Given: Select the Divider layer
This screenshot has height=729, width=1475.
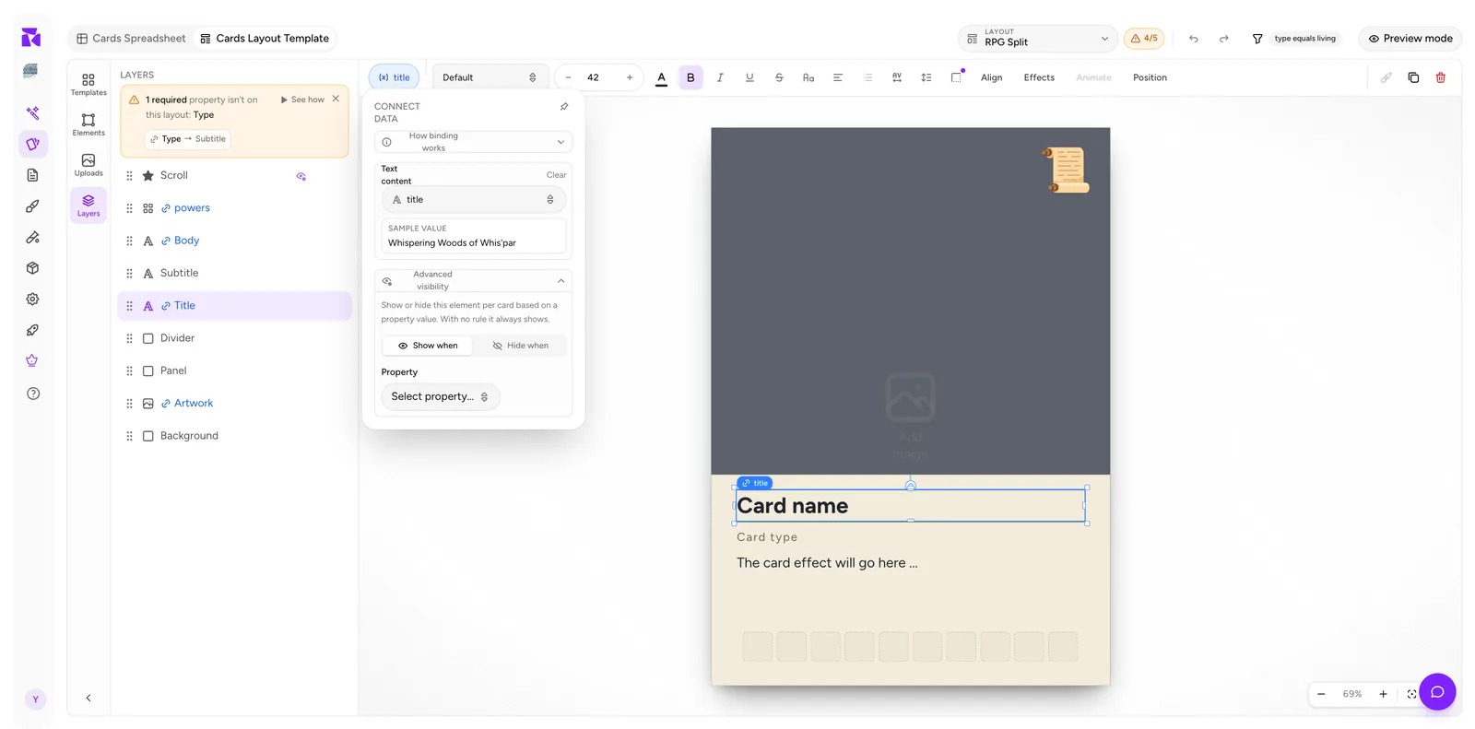Looking at the screenshot, I should pos(235,338).
